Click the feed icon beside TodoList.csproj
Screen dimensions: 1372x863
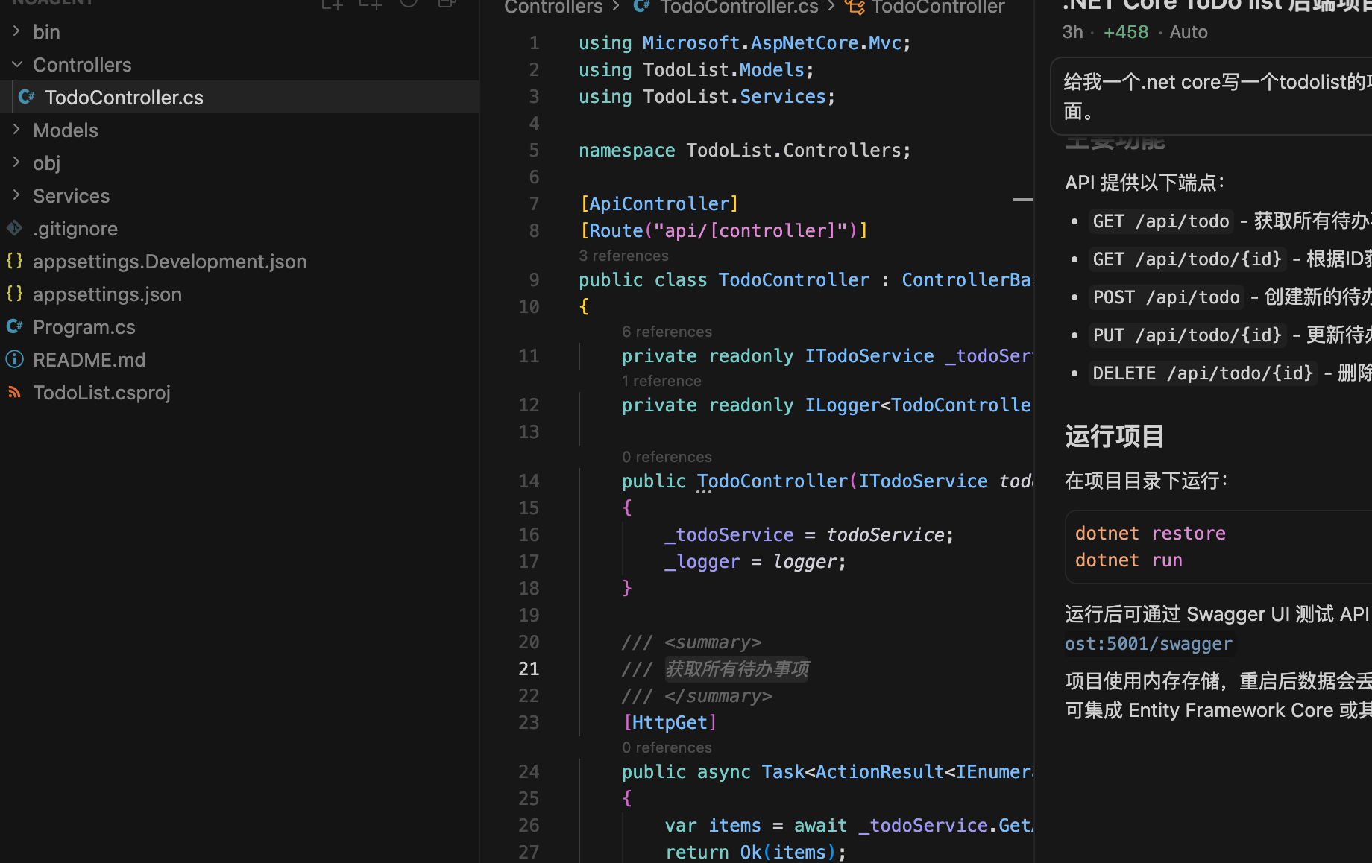point(15,392)
